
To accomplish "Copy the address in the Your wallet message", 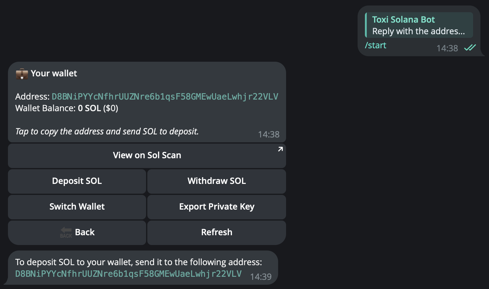I will point(165,97).
